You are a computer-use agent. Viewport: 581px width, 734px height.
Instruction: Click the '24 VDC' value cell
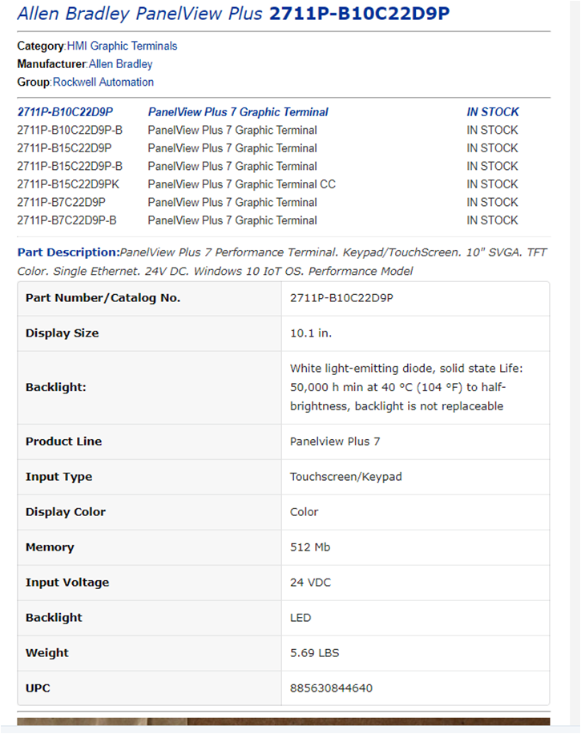[416, 583]
